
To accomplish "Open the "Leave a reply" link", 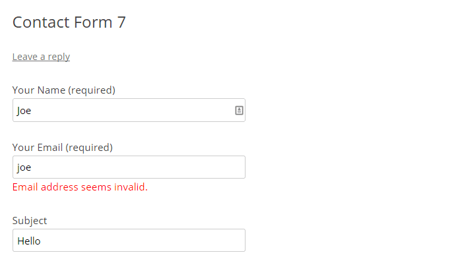I will point(41,57).
